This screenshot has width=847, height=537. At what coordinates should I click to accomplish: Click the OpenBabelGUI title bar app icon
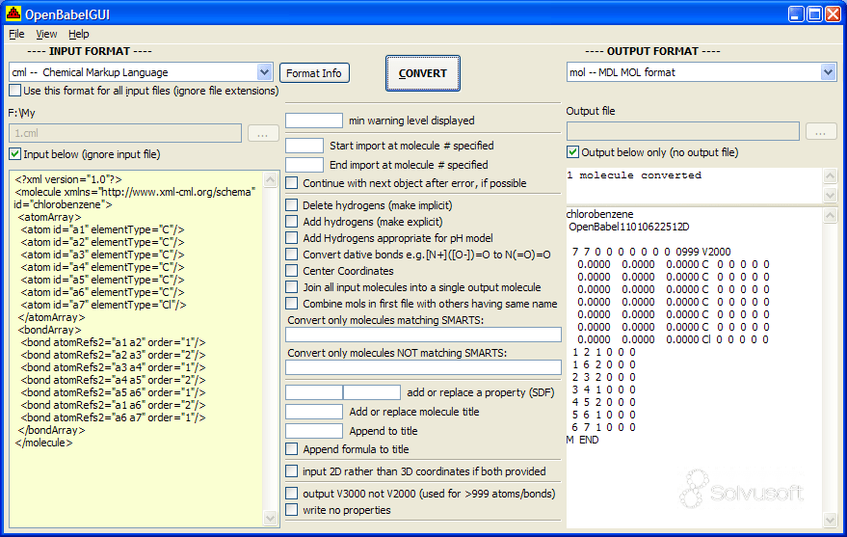13,13
